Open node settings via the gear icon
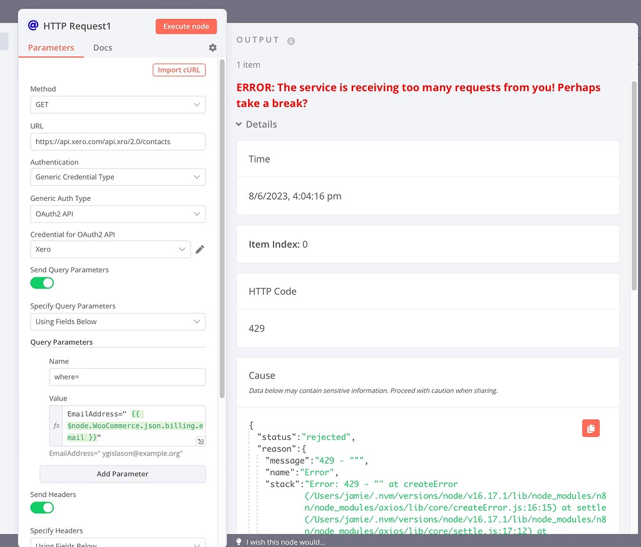Image resolution: width=641 pixels, height=547 pixels. [212, 47]
